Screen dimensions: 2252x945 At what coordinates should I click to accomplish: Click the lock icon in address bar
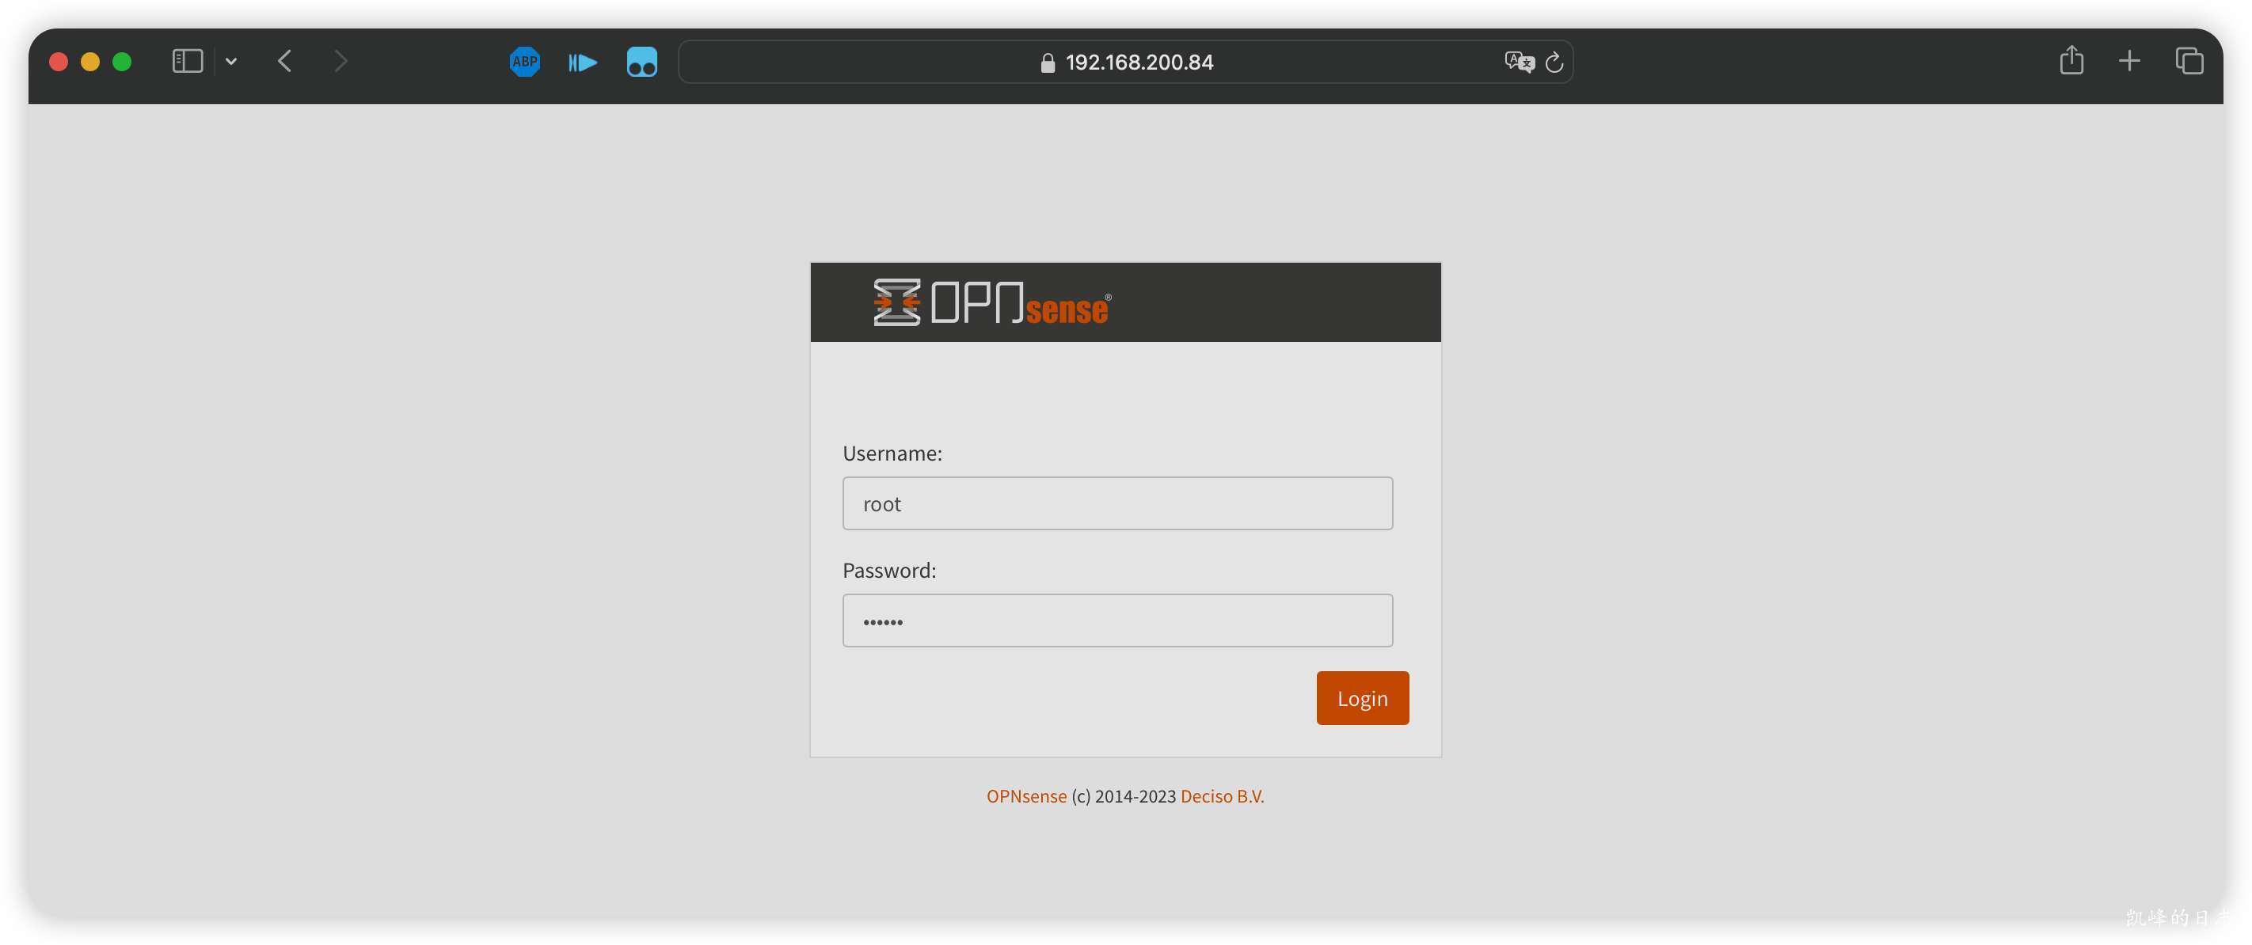pyautogui.click(x=1048, y=62)
